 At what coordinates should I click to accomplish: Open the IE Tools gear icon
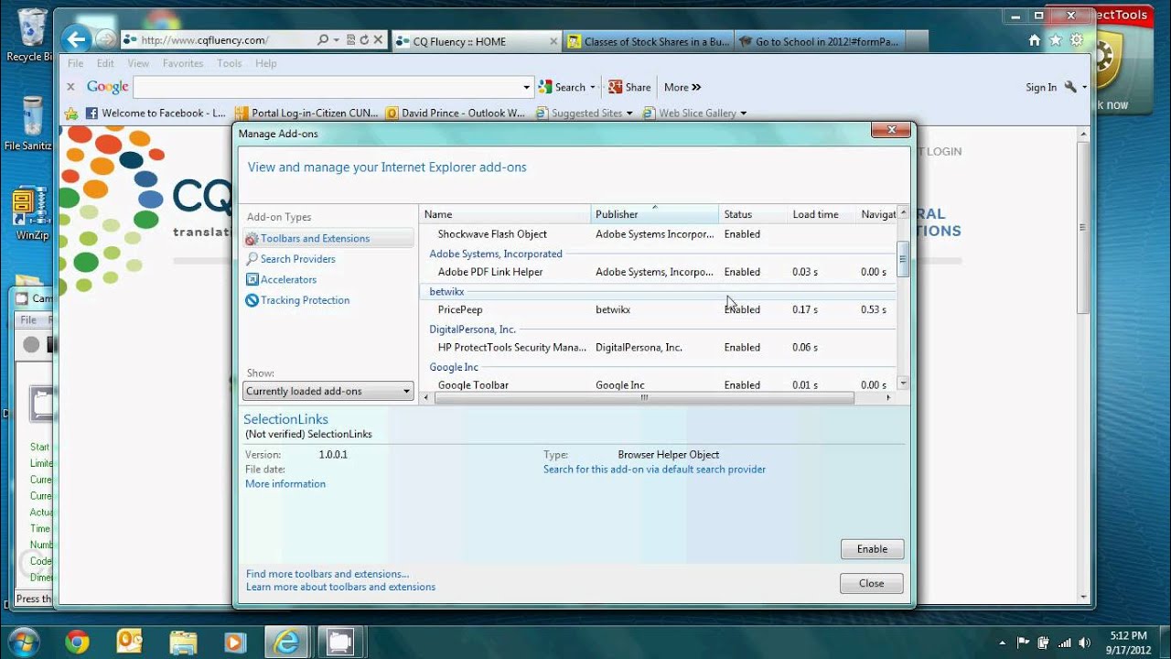1076,40
